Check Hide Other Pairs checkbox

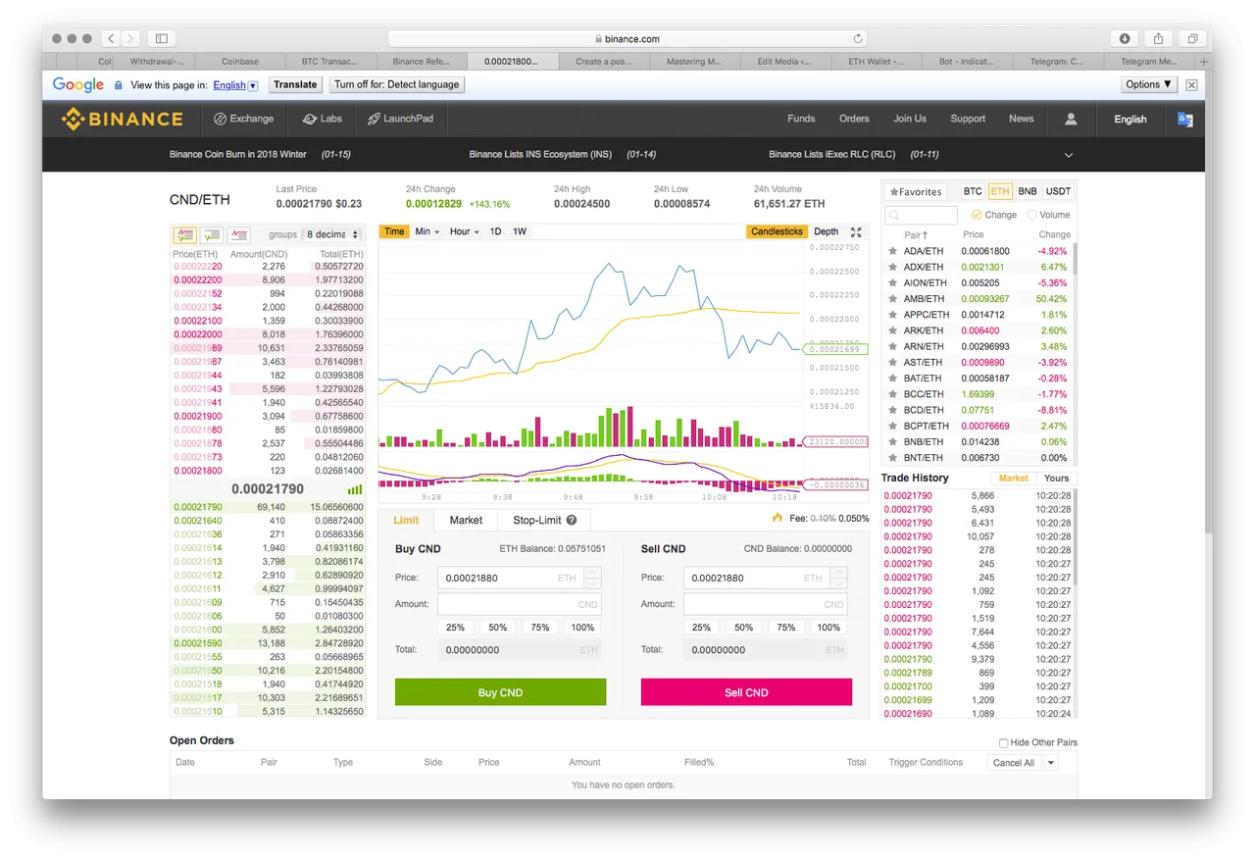pyautogui.click(x=1003, y=743)
